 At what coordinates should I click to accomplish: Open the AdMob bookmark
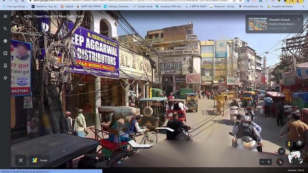coord(67,6)
